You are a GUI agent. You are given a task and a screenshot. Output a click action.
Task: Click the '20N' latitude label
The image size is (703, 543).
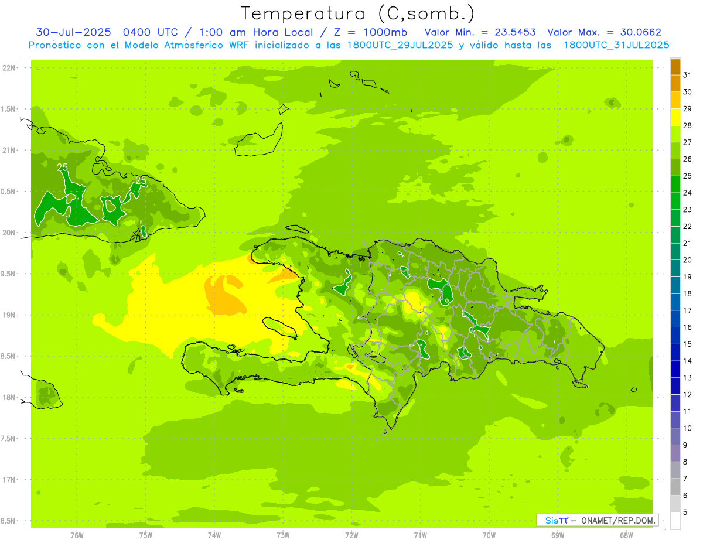pos(8,233)
